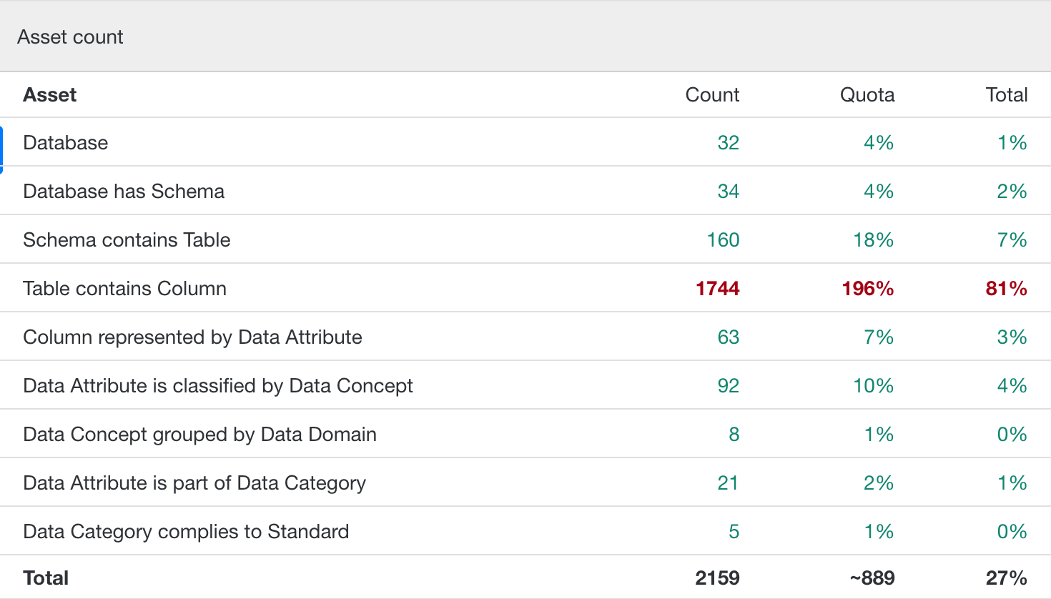1051x599 pixels.
Task: Click the 'Count' column header
Action: (712, 95)
